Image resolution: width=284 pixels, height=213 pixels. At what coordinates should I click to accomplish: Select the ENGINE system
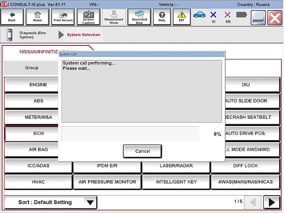point(32,85)
